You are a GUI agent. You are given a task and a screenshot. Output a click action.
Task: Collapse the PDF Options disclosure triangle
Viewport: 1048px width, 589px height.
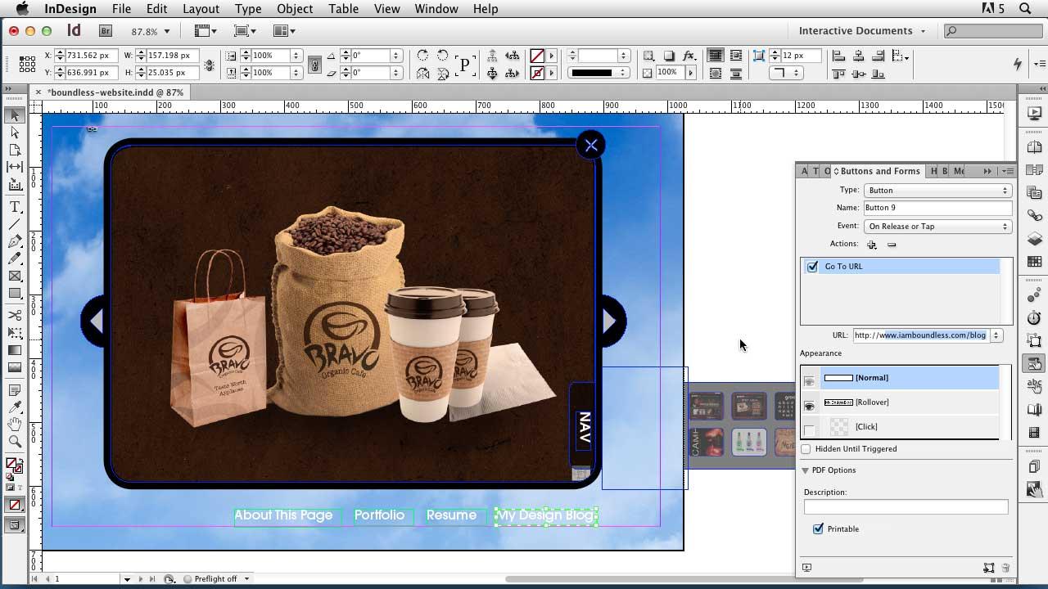click(x=806, y=470)
